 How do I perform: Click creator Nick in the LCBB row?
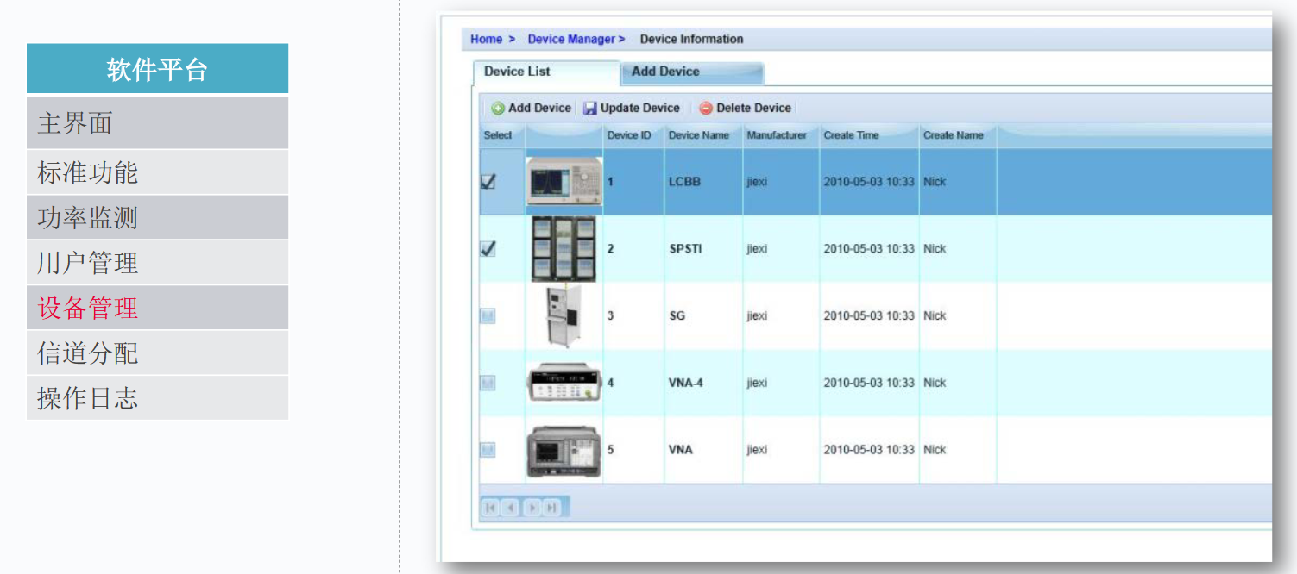(x=935, y=182)
